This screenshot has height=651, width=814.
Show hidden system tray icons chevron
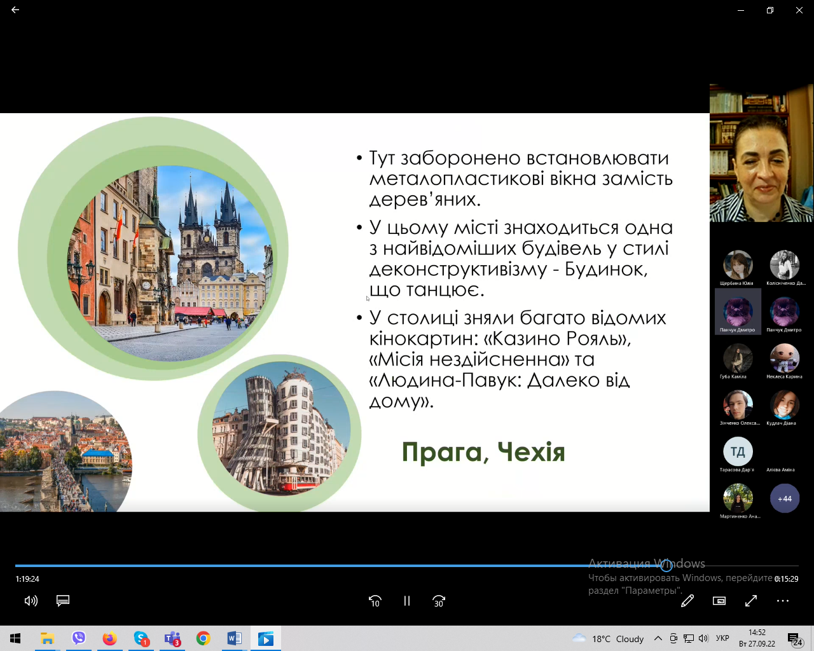pyautogui.click(x=658, y=638)
